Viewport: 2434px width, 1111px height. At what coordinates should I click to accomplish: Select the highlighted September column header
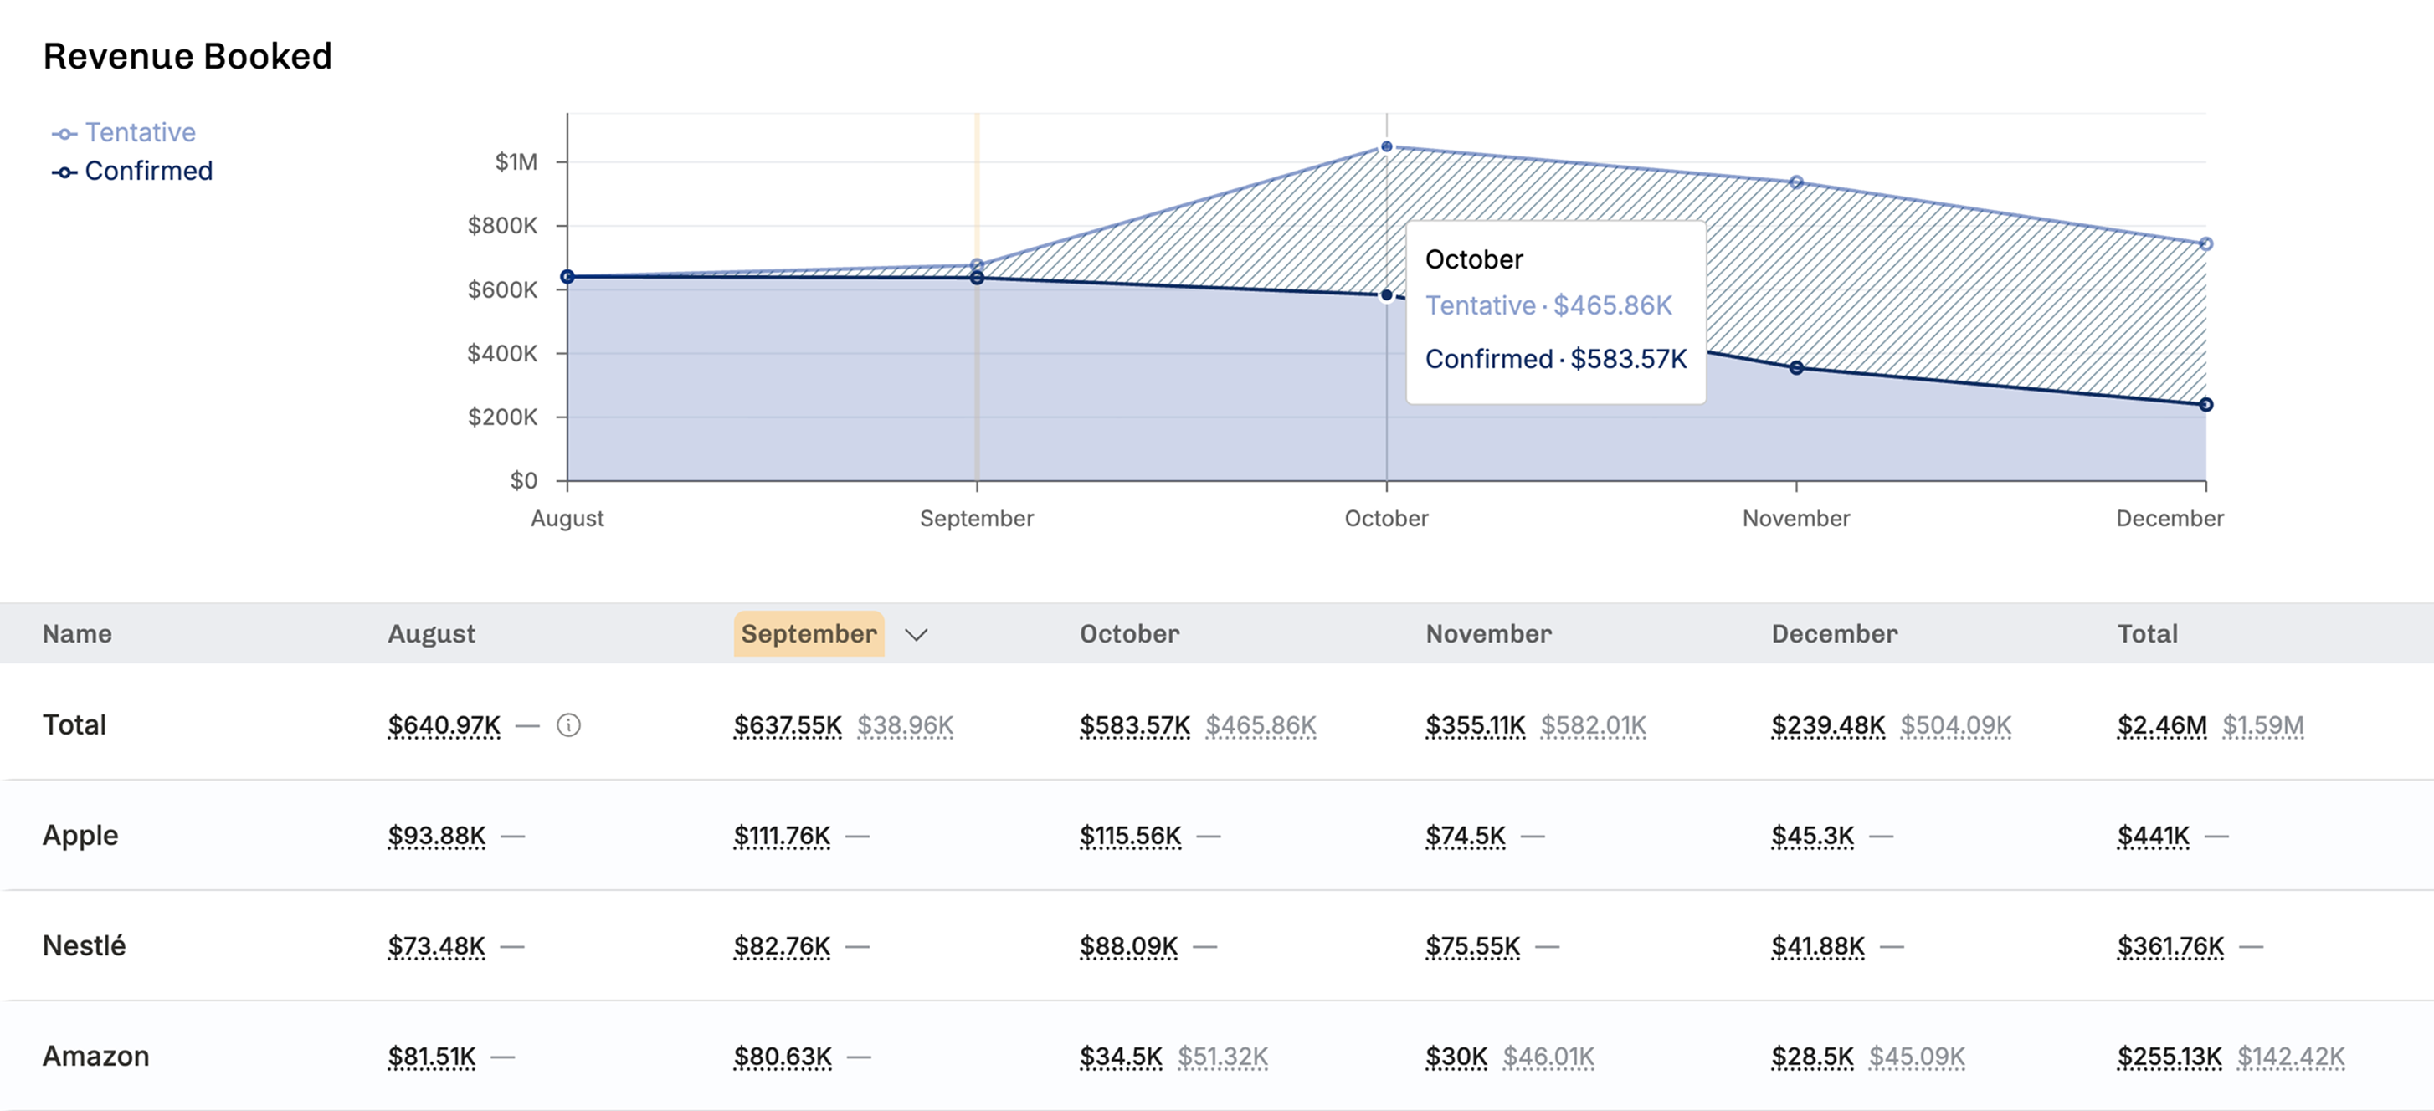[x=809, y=634]
